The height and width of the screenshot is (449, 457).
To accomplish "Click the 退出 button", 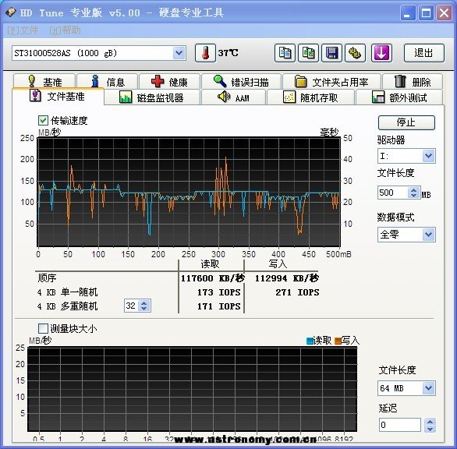I will [424, 53].
